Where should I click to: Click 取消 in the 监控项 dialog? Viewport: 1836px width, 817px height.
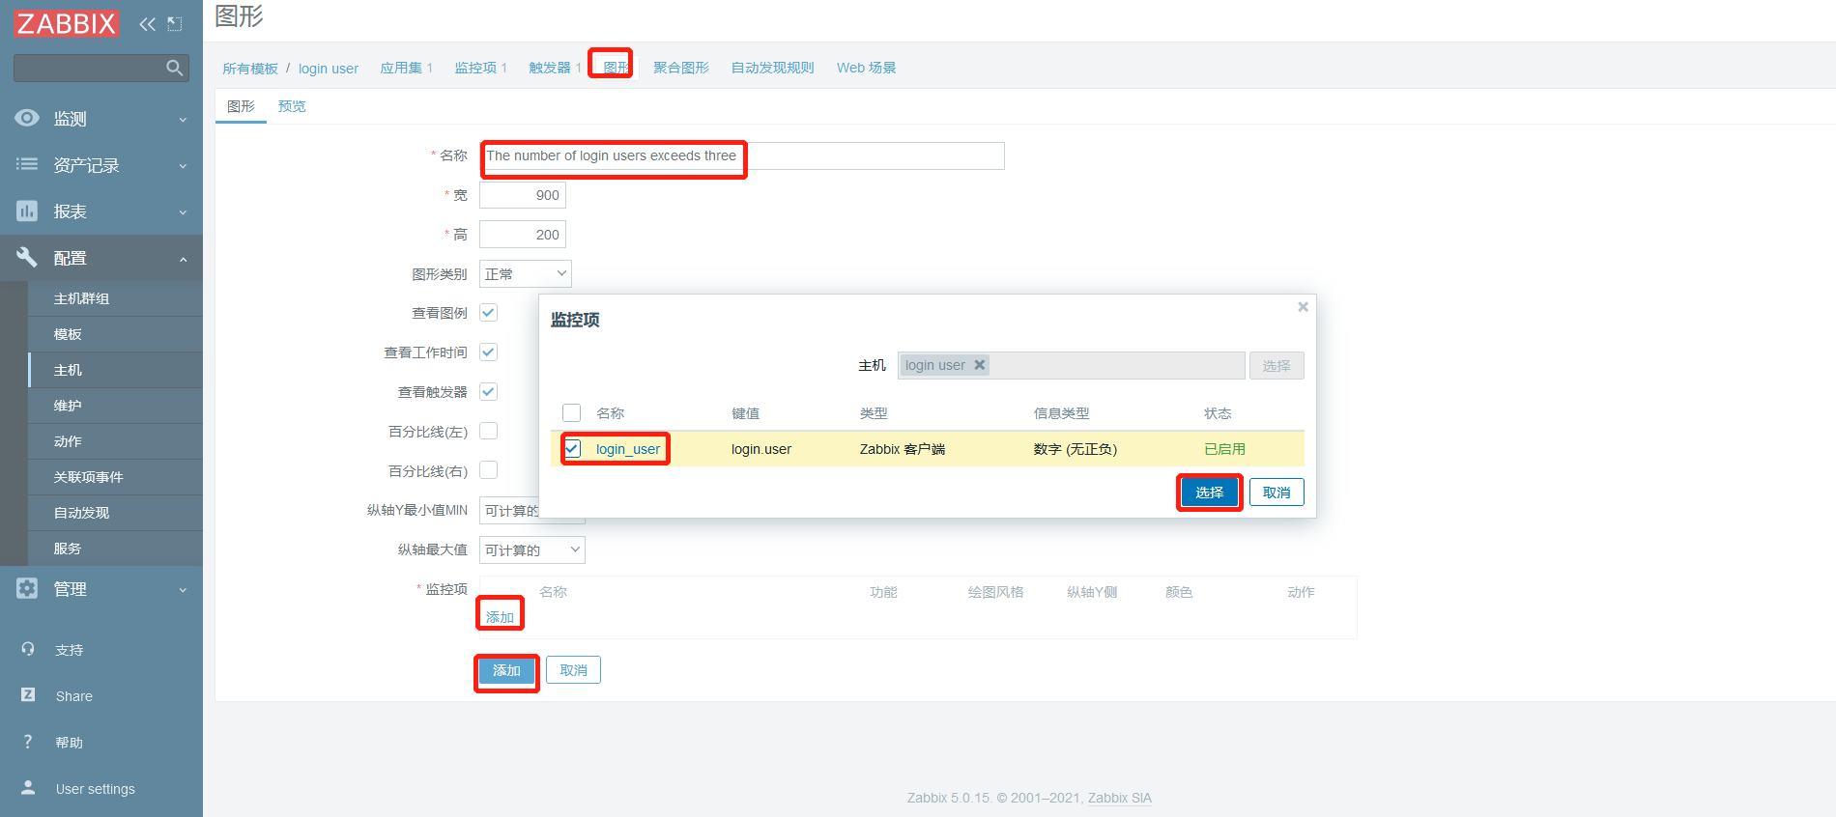(x=1277, y=493)
